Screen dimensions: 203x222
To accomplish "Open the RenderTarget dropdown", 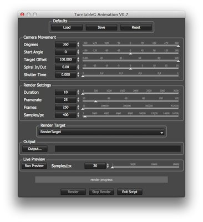I will coord(101,132).
